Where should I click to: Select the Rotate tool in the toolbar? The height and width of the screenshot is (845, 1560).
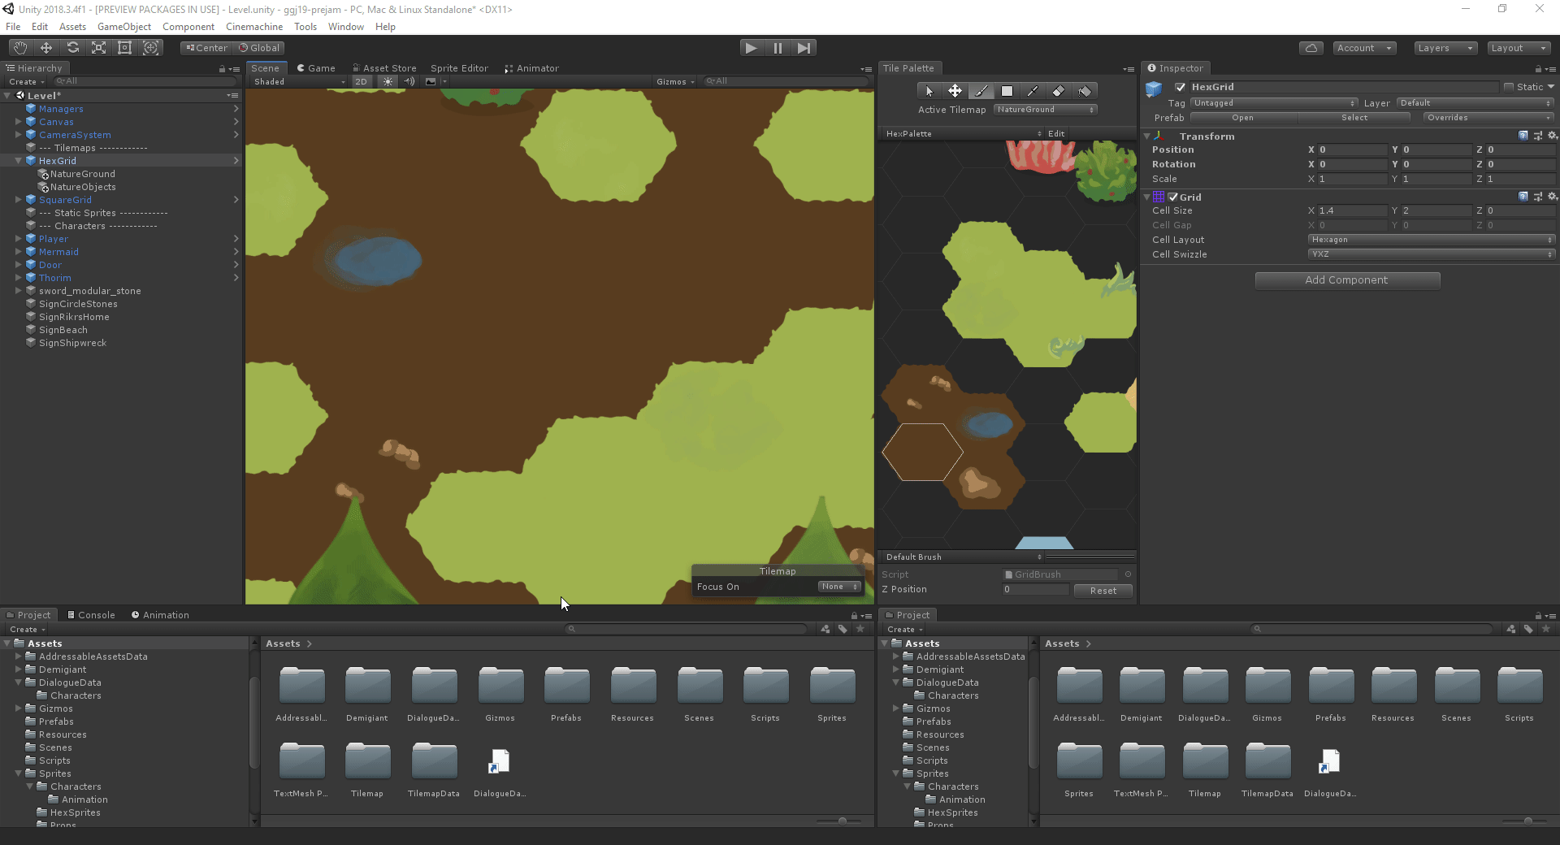point(72,48)
